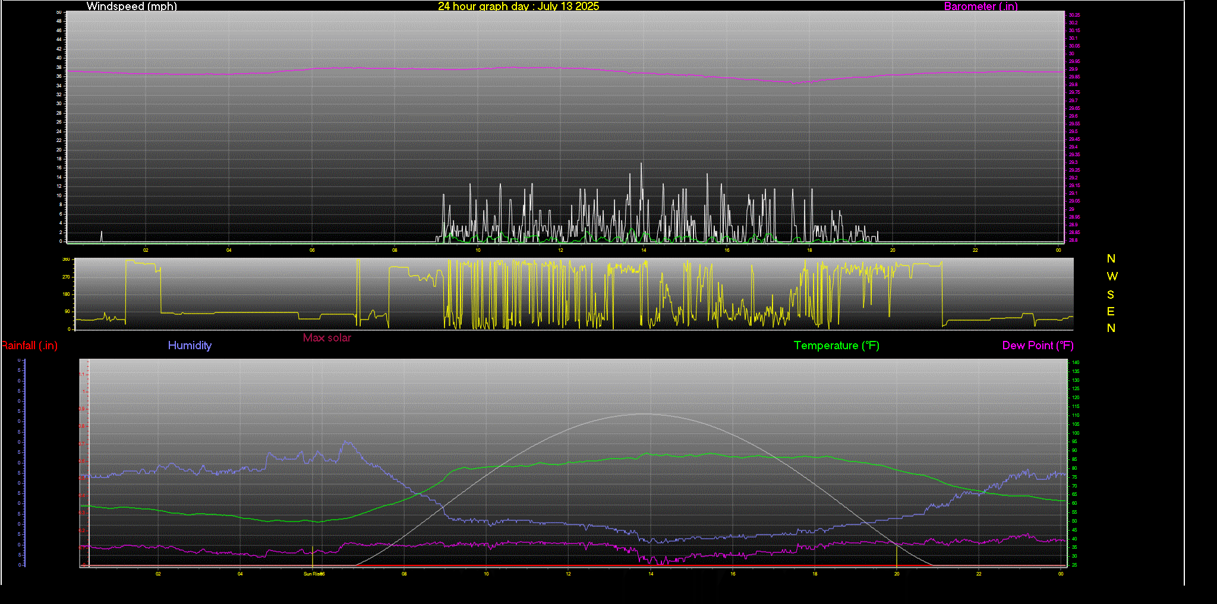
Task: Click the "W" compass direction letter
Action: pyautogui.click(x=1112, y=276)
